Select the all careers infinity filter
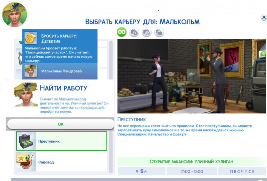This screenshot has height=181, width=267. 122,32
